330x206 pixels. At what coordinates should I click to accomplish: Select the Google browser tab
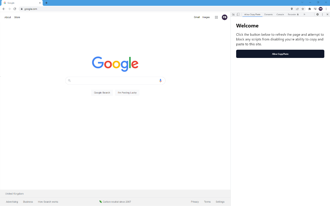coord(22,3)
